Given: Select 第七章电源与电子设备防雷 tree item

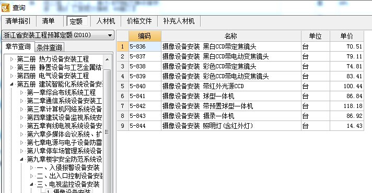Looking at the screenshot, I should point(64,142).
